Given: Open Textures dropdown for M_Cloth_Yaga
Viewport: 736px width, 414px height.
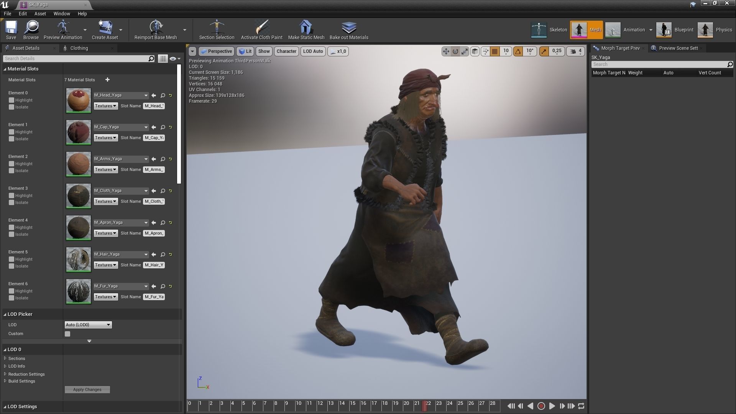Looking at the screenshot, I should [106, 201].
